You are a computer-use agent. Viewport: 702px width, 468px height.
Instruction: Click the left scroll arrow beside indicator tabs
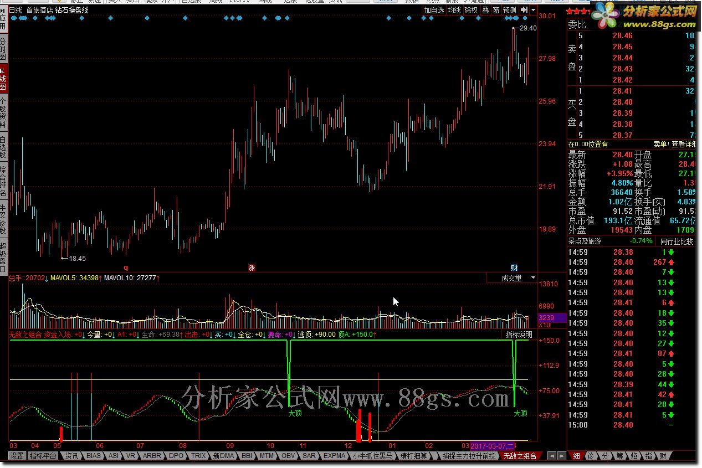[x=552, y=456]
